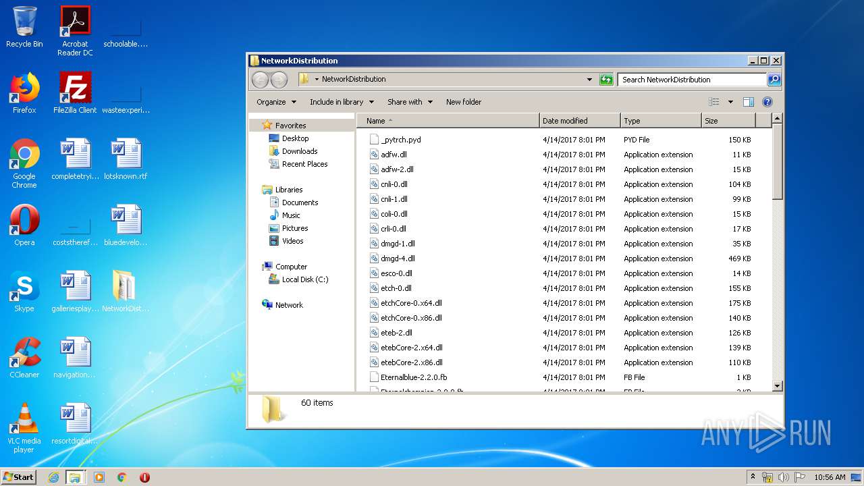The image size is (864, 486).
Task: Show hidden tray icons arrow
Action: coord(753,477)
